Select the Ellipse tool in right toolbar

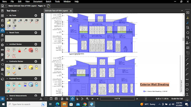[187, 89]
